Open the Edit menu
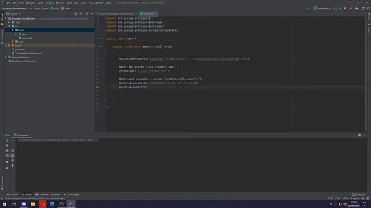Viewport: 371px width, 208px height. 14,3
